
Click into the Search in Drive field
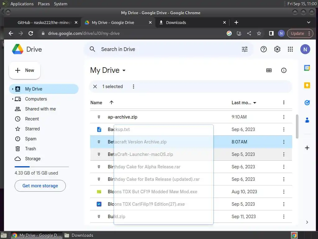168,49
